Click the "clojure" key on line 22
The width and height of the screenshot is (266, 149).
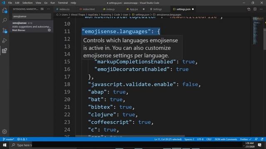102,114
